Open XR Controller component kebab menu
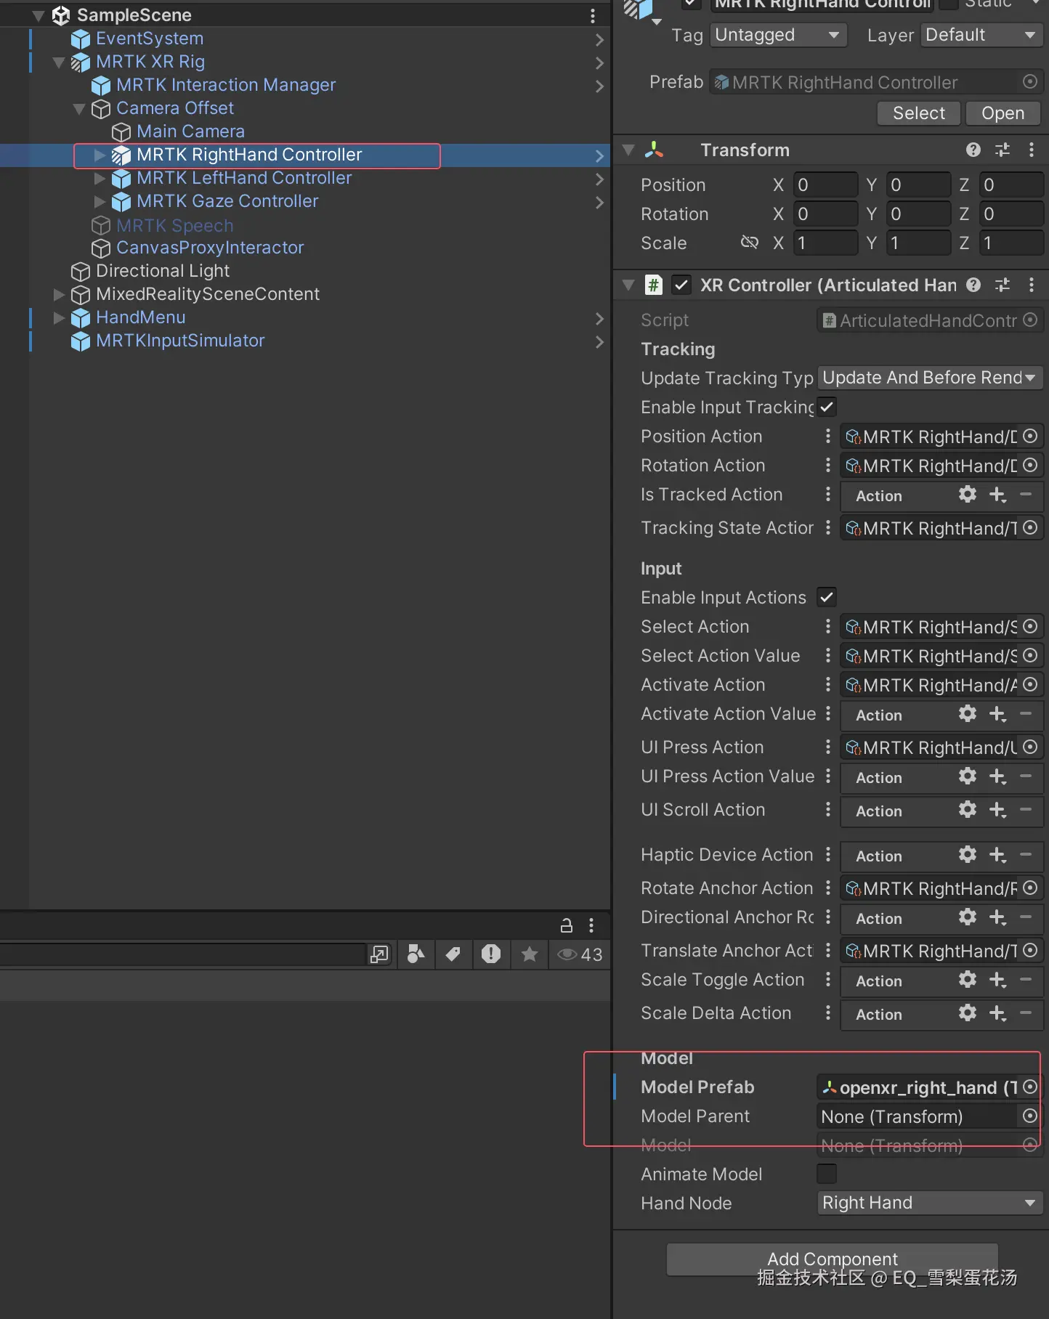1049x1319 pixels. coord(1032,285)
